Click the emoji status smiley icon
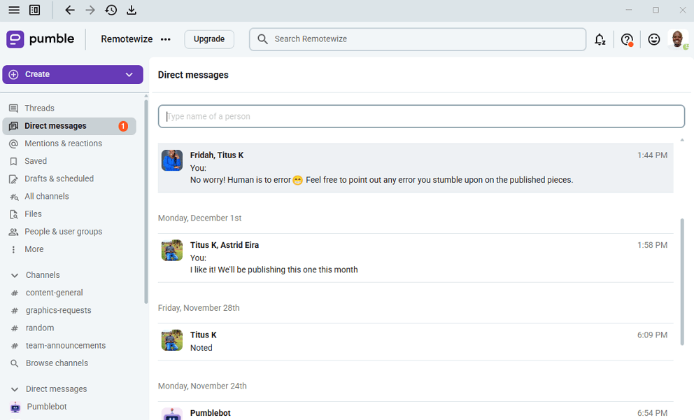The height and width of the screenshot is (420, 694). coord(654,40)
